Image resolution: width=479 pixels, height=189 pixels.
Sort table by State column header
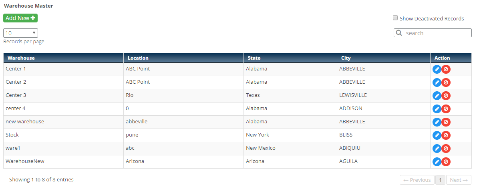click(x=254, y=58)
